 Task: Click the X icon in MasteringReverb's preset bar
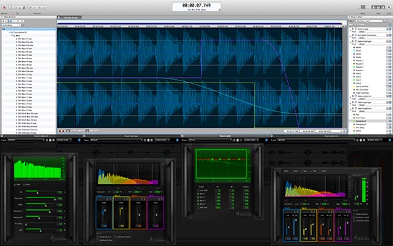(x=53, y=140)
